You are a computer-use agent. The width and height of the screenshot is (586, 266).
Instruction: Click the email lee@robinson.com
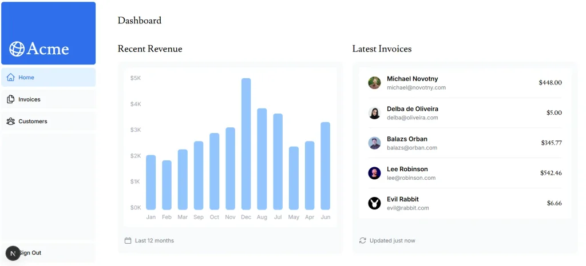(411, 178)
